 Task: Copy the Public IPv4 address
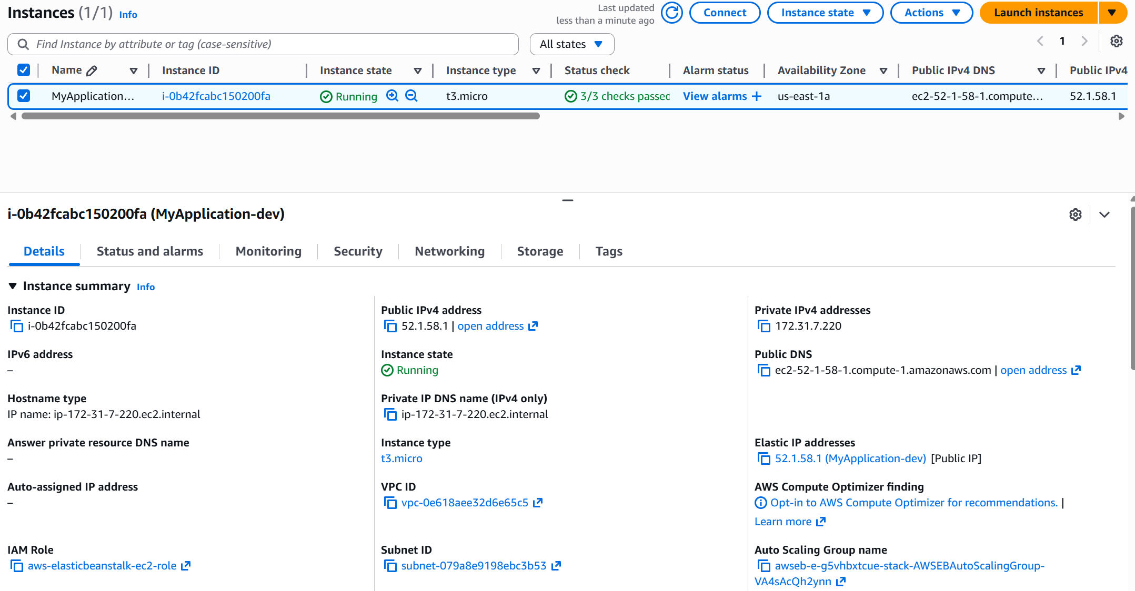[x=390, y=326]
